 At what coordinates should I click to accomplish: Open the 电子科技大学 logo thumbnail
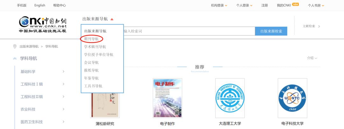click(292, 98)
